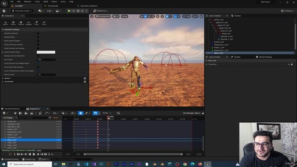Open the Output Log button

(x=29, y=159)
